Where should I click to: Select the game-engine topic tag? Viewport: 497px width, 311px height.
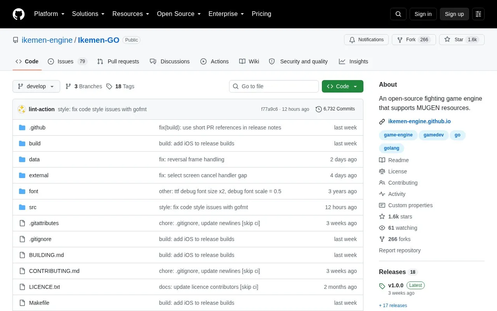coord(398,135)
